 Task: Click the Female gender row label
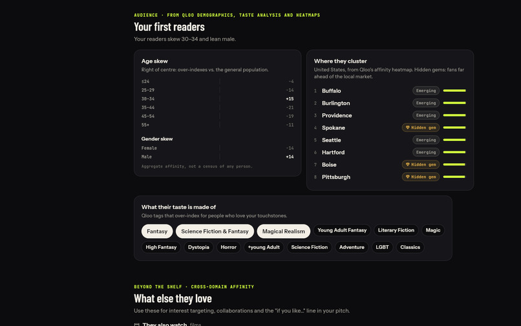[x=149, y=148]
